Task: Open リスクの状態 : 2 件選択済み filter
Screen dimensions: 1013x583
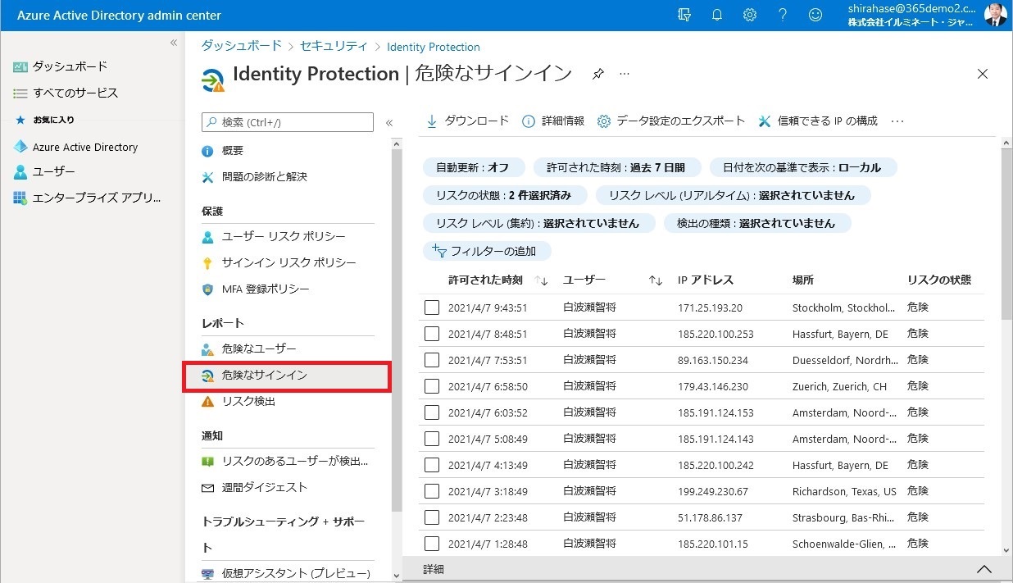Action: pos(505,195)
